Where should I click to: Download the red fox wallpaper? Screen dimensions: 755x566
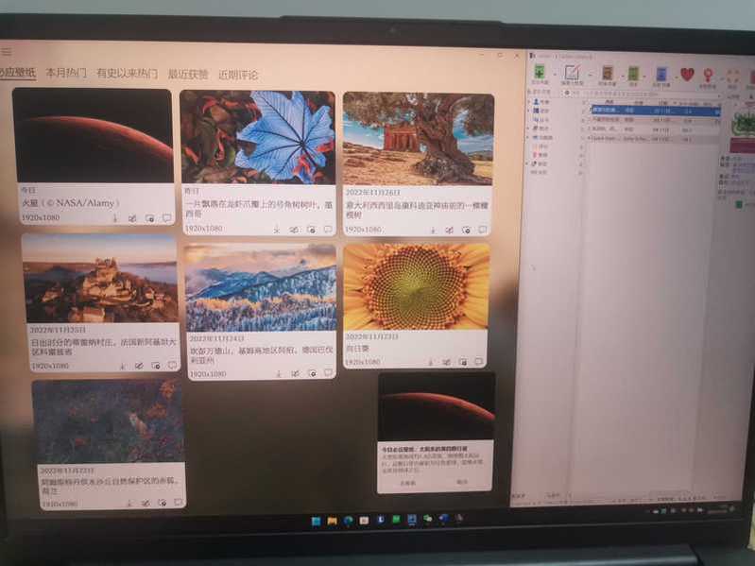click(129, 504)
